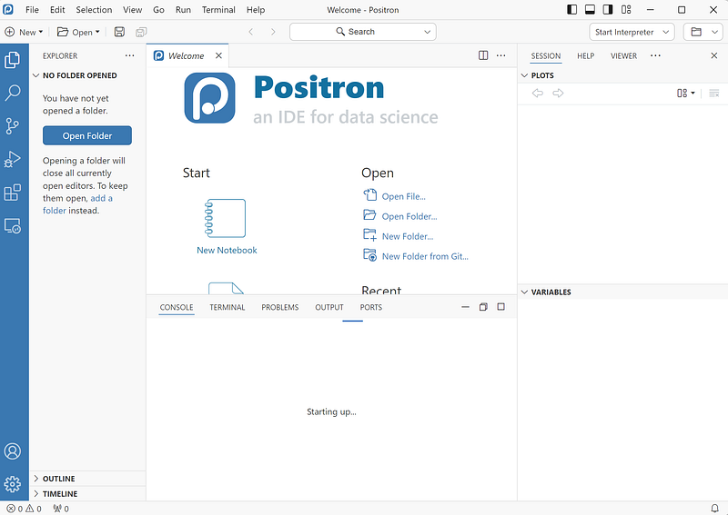Viewport: 728px width, 515px height.
Task: Switch to the Ports panel tab
Action: coord(371,307)
